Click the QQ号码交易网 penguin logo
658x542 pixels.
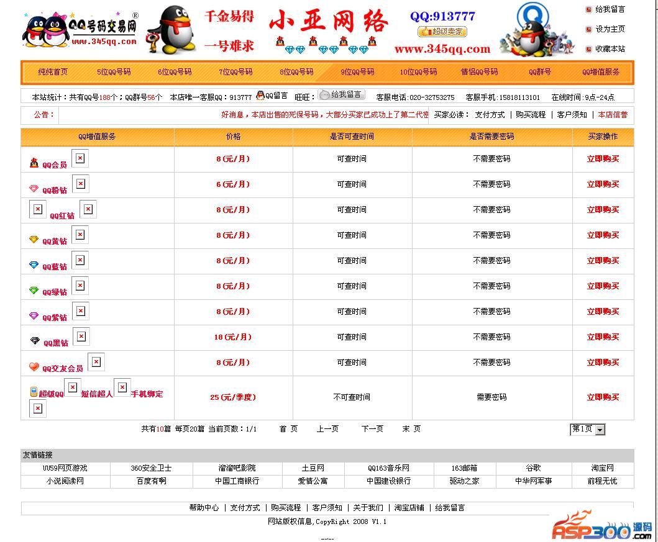coord(80,29)
